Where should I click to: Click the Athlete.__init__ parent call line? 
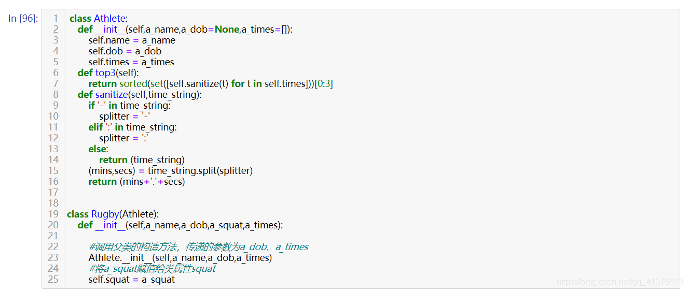pos(180,258)
